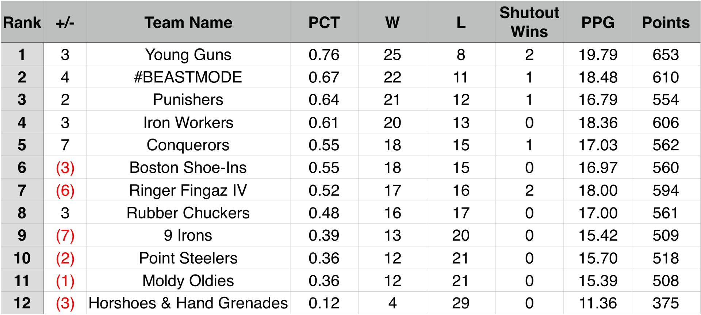Click the Rank column header
This screenshot has height=315, width=701.
(x=22, y=23)
